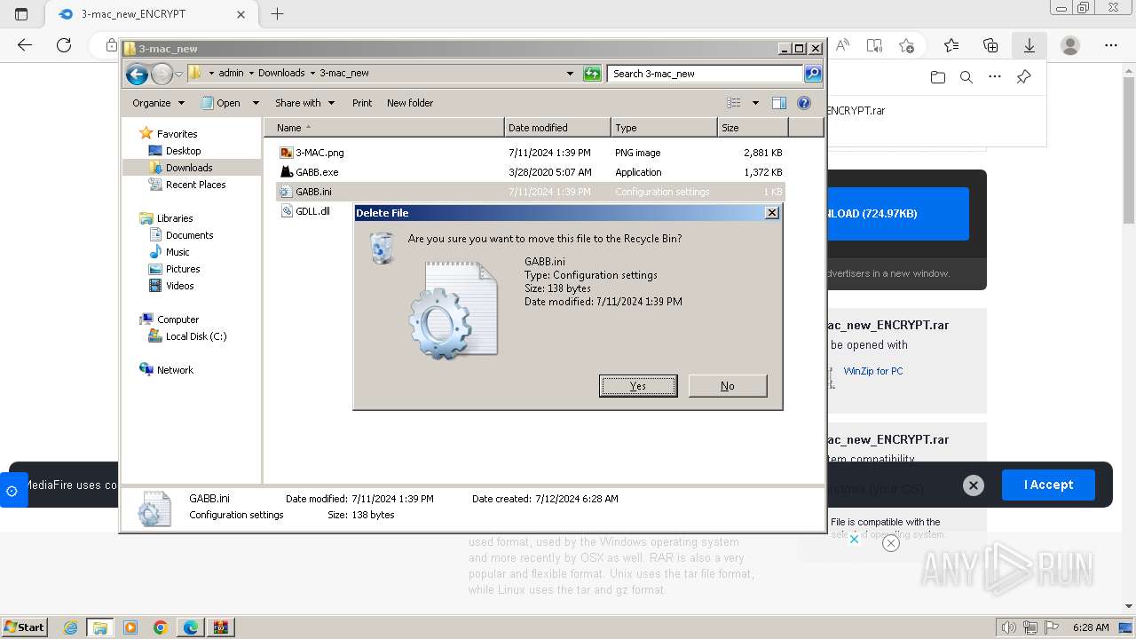
Task: Expand the Open button dropdown arrow
Action: pos(256,103)
